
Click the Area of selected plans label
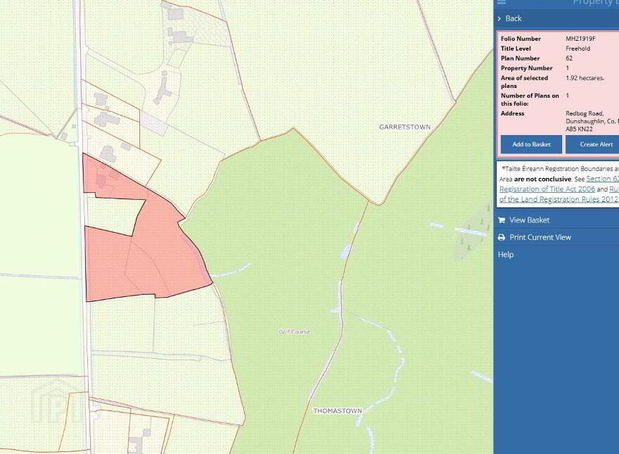524,82
